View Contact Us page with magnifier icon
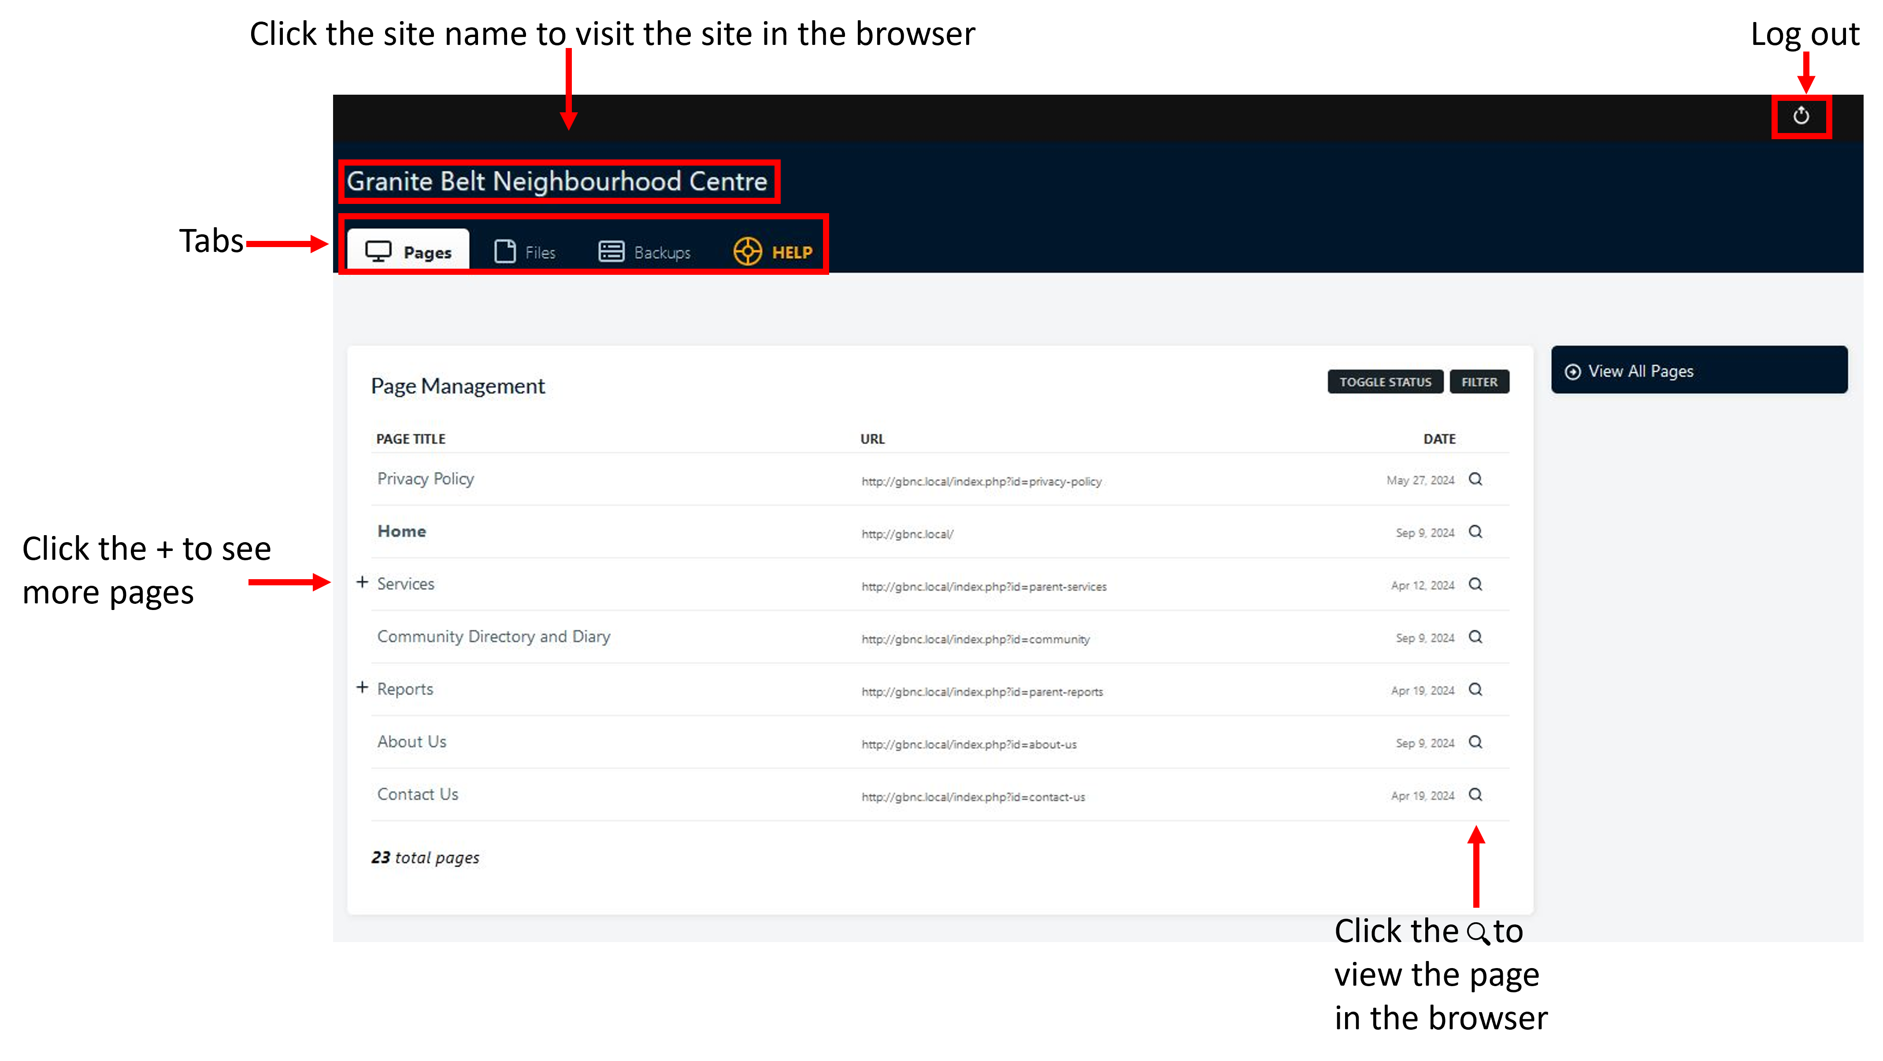1883x1061 pixels. tap(1475, 795)
